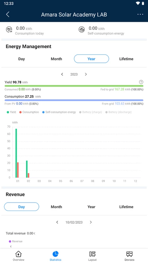This screenshot has height=264, width=148.
Task: Open the Statistics tab
Action: [55, 256]
